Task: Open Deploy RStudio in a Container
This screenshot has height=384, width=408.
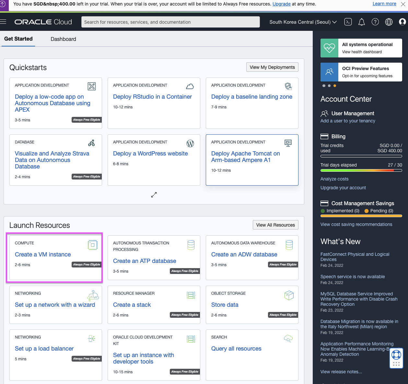Action: click(152, 97)
